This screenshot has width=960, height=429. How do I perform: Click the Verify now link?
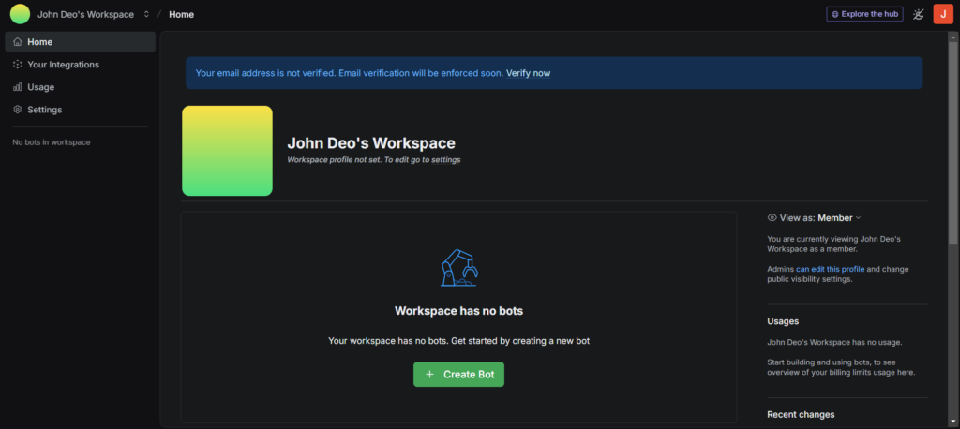click(528, 73)
